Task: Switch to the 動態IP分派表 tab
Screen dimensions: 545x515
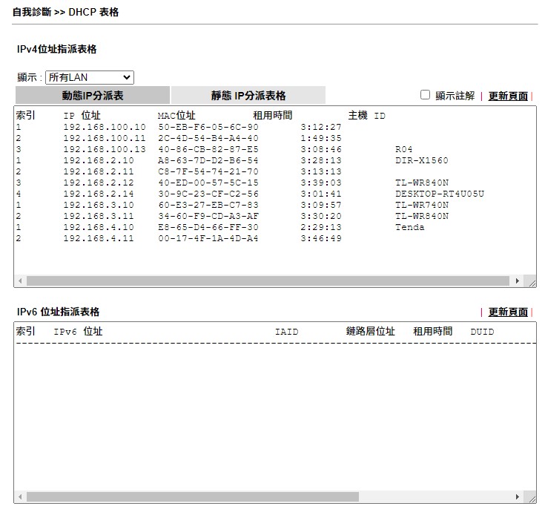Action: pyautogui.click(x=93, y=96)
